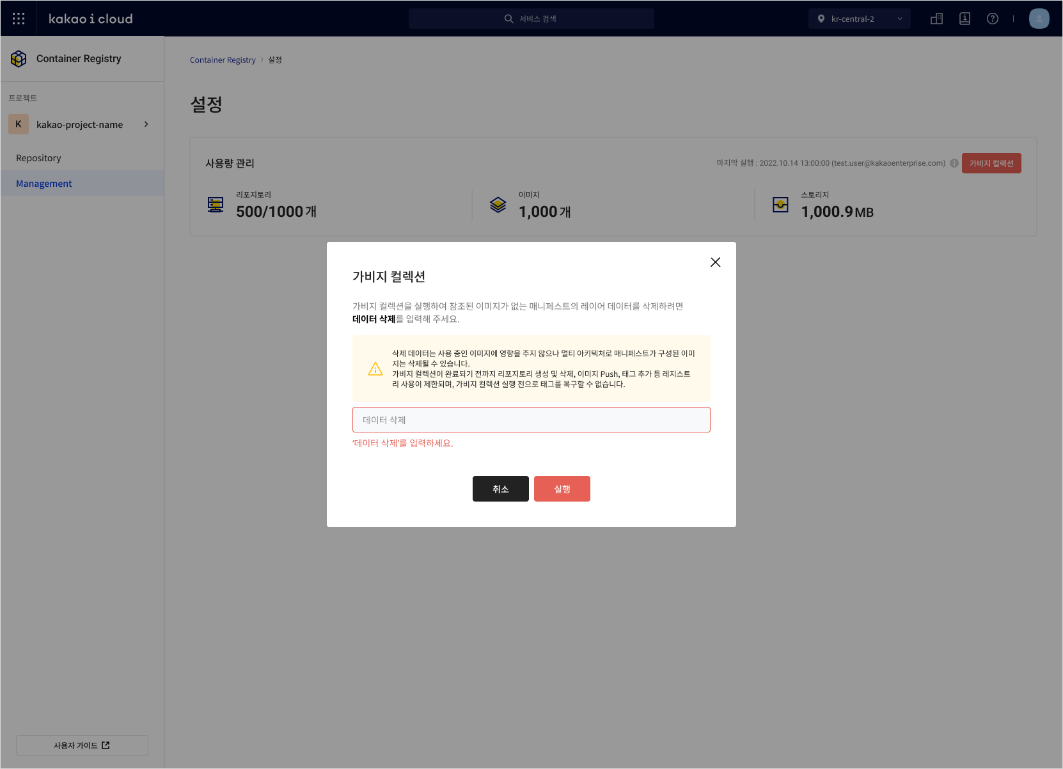
Task: Open the apps grid launcher icon
Action: (x=19, y=19)
